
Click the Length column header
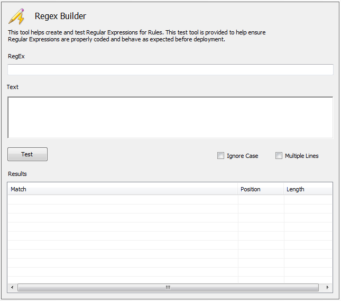(x=308, y=189)
